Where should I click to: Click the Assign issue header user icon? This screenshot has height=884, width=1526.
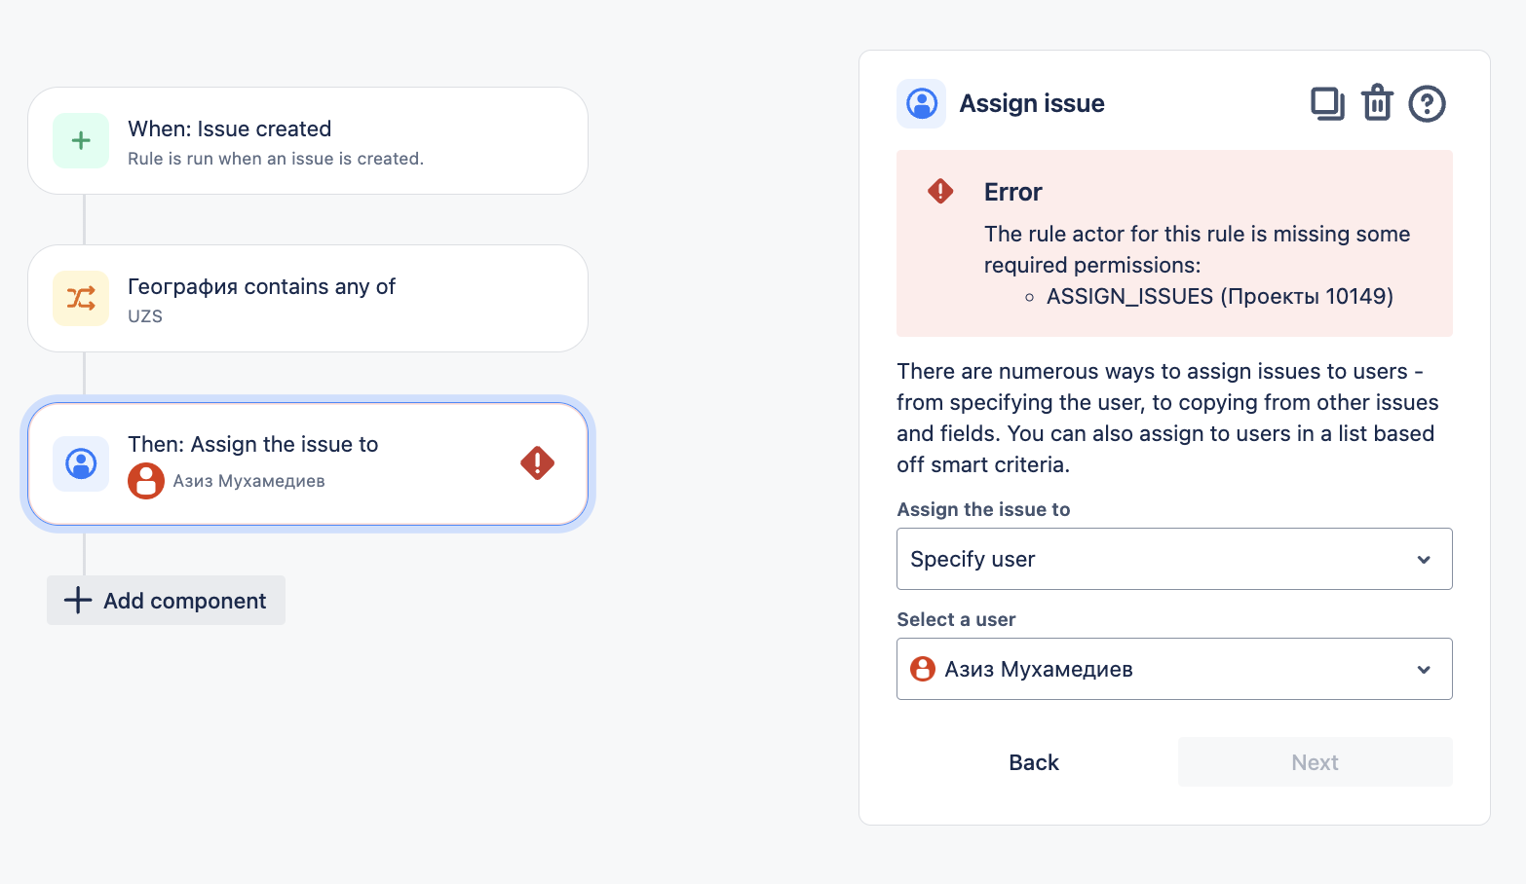(x=921, y=103)
